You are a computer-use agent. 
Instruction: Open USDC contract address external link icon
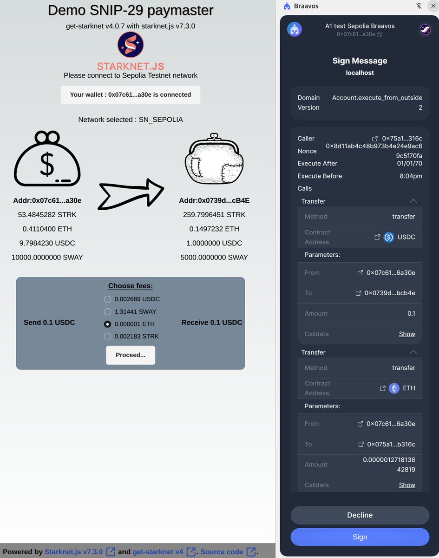click(377, 237)
